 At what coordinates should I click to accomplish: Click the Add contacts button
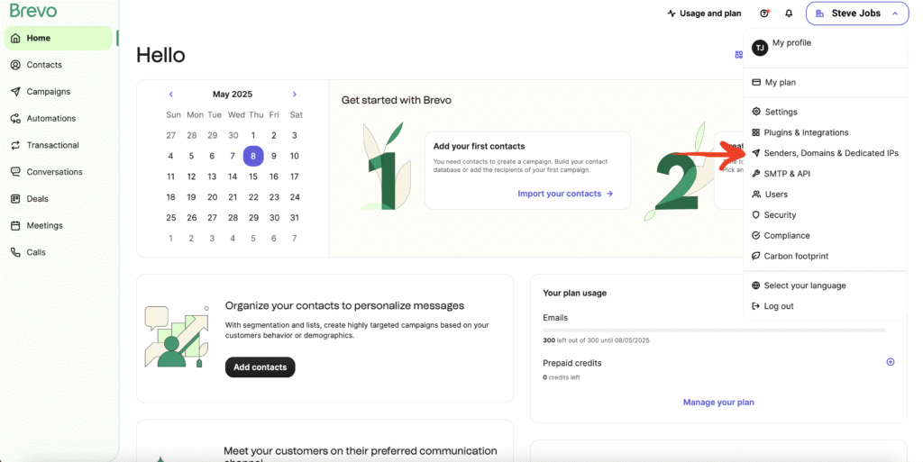pos(260,367)
